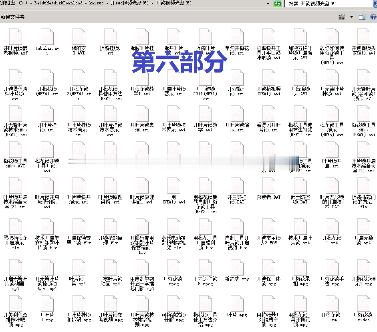The width and height of the screenshot is (377, 332).
Task: Select the file 叶片.mpg
Action: pos(237,306)
